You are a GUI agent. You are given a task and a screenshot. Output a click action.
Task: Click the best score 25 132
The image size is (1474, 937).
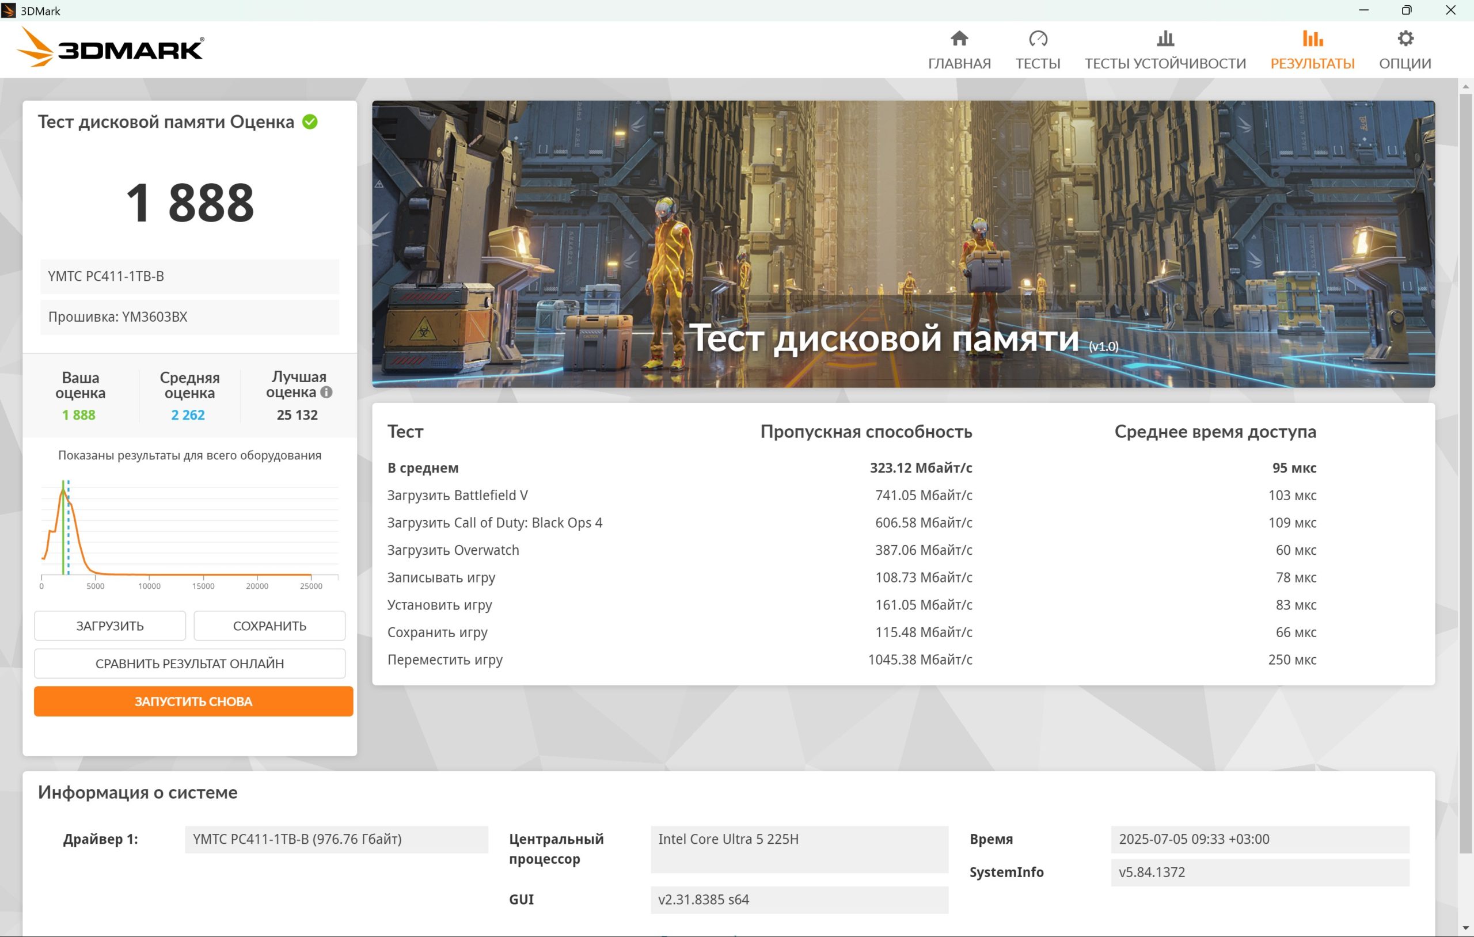coord(297,415)
